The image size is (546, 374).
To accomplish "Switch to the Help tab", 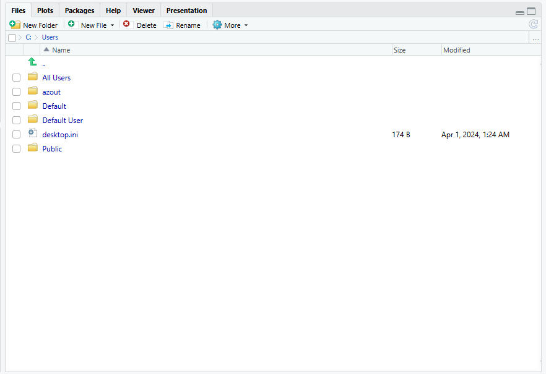I will (113, 11).
